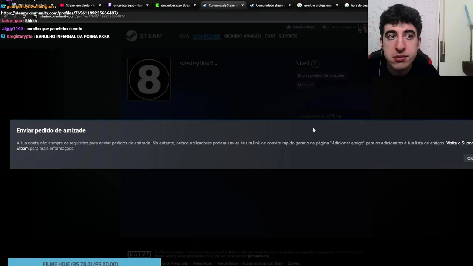Click the Twitch favicon on the tab
Viewport: 473px width, 266px height.
109,5
